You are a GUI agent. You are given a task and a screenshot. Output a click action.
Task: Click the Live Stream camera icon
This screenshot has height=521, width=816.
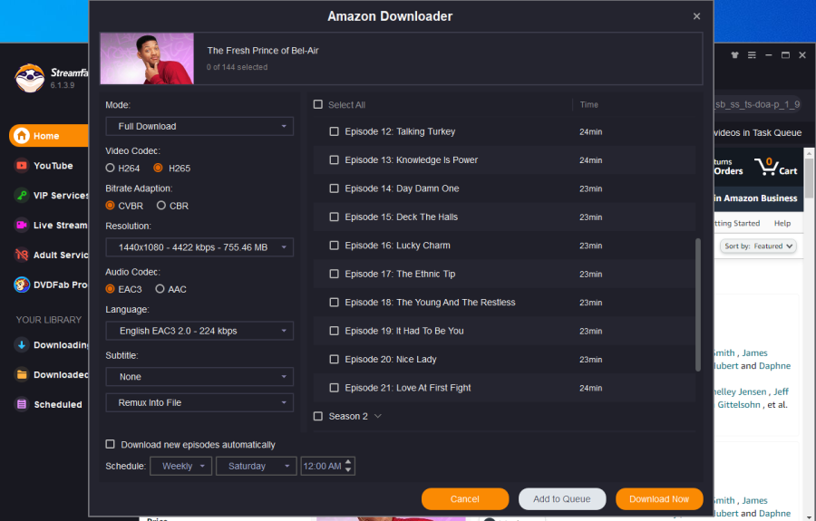tap(22, 225)
